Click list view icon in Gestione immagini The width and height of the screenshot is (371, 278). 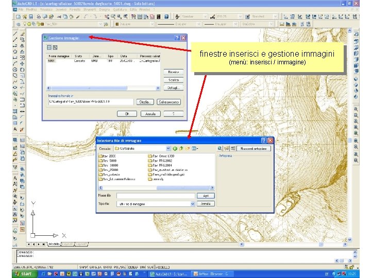(49, 47)
